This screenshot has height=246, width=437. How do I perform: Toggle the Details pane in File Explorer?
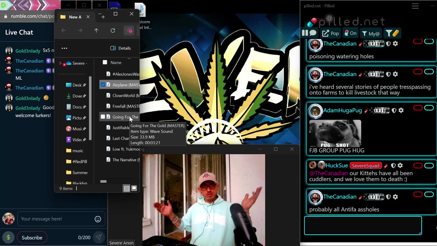[121, 48]
